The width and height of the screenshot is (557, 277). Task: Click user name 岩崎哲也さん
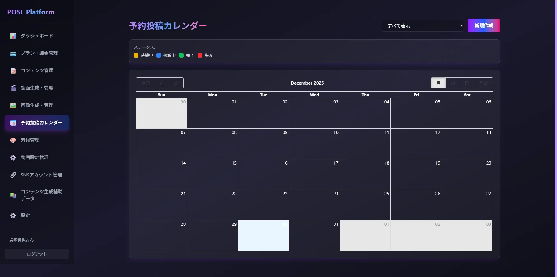pos(21,240)
